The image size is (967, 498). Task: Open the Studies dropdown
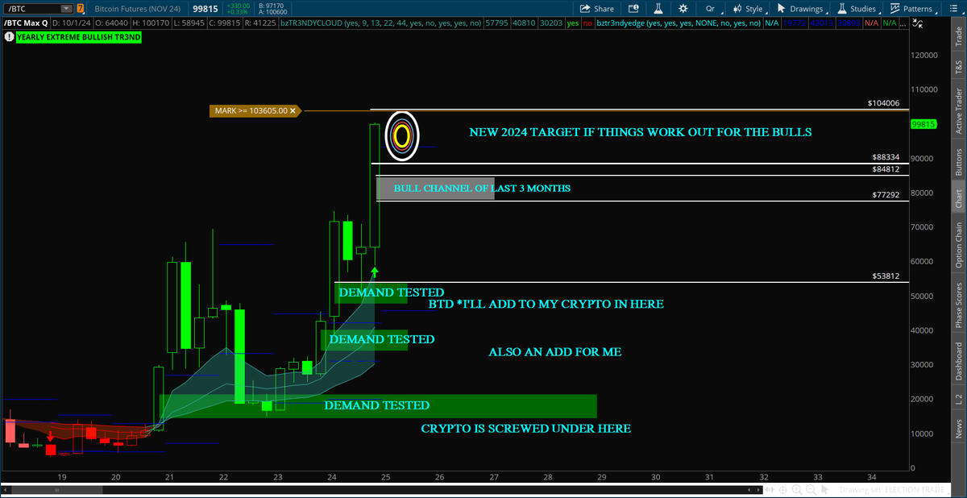pyautogui.click(x=857, y=9)
